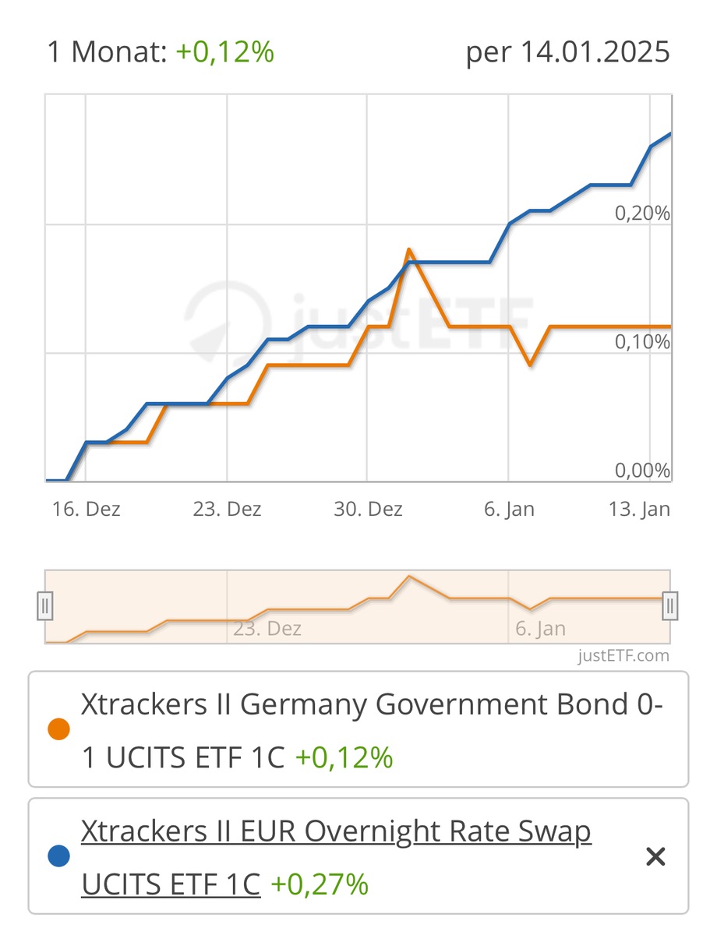Grab the right range navigator handle
The image size is (717, 935).
click(670, 605)
